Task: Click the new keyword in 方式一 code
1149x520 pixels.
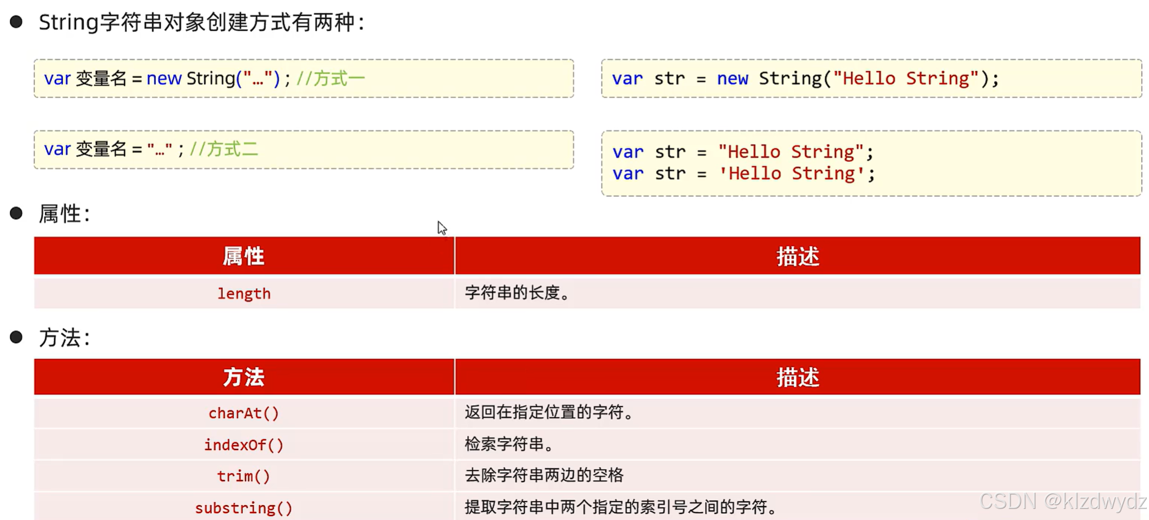Action: (x=163, y=78)
